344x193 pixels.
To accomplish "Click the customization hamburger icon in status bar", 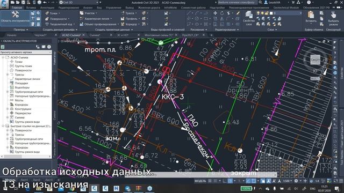I will (x=341, y=181).
